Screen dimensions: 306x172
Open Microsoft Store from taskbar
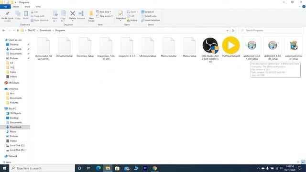tap(117, 168)
